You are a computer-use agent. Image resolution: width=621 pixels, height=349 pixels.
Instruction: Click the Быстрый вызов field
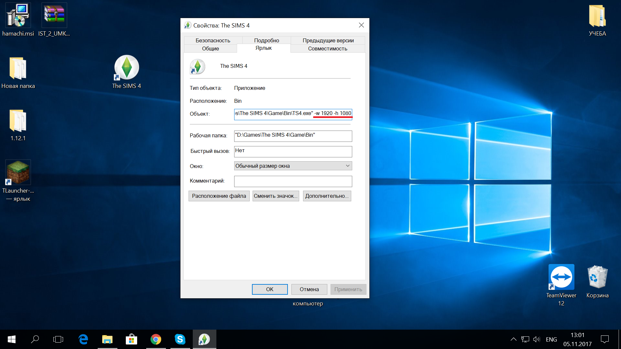click(293, 151)
